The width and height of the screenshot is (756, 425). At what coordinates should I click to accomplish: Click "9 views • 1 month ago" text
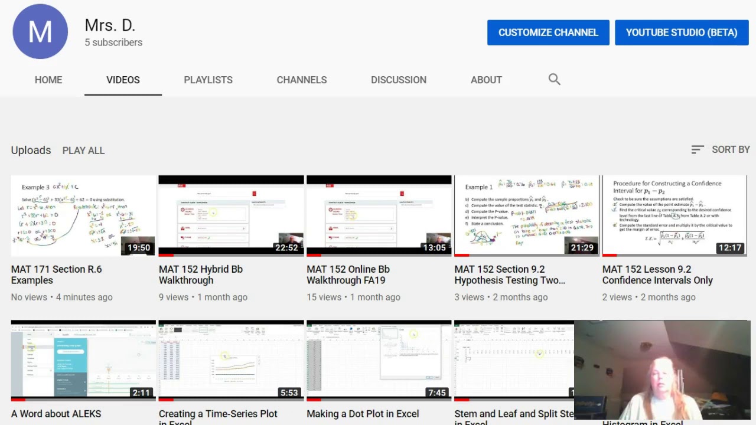click(203, 297)
